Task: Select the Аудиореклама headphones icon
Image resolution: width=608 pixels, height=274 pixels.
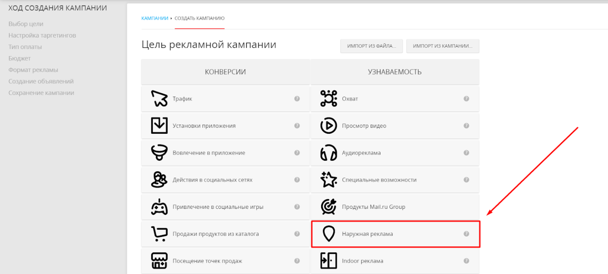Action: click(x=328, y=153)
